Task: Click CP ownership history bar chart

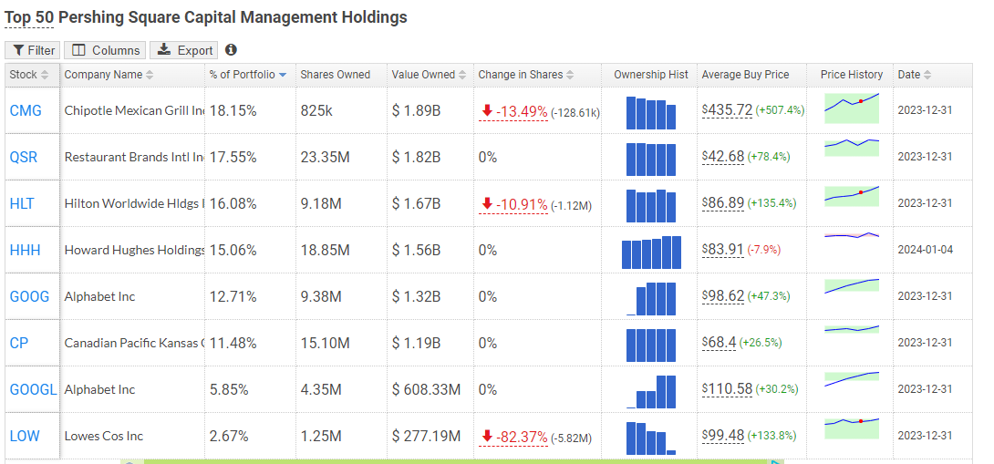Action: (651, 345)
